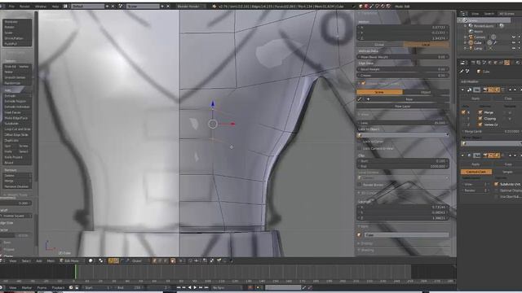The height and width of the screenshot is (293, 522).
Task: Click the red record auto-keyframe button
Action: tap(250, 287)
